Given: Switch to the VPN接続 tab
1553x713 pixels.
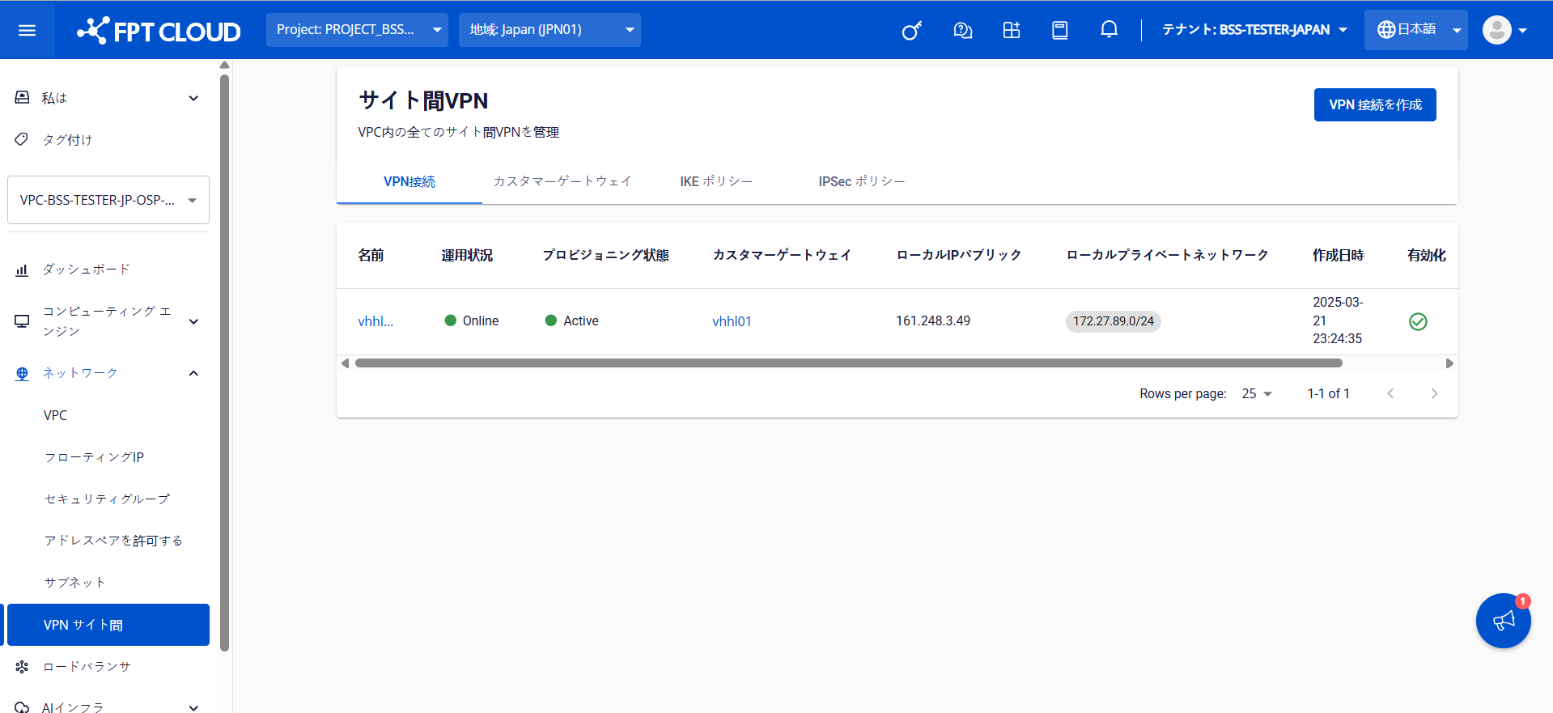Looking at the screenshot, I should click(x=409, y=181).
